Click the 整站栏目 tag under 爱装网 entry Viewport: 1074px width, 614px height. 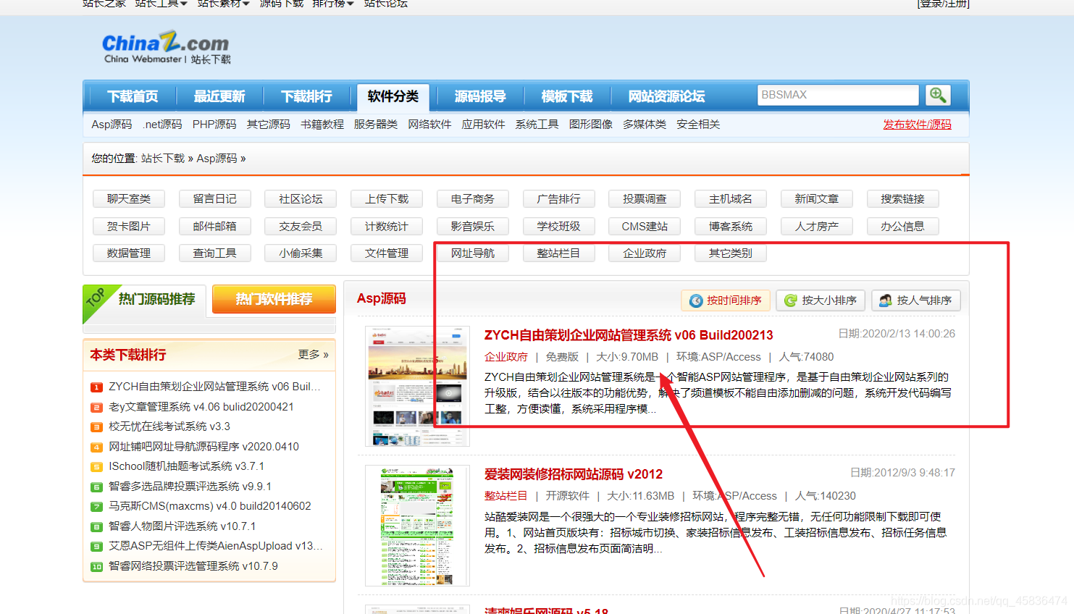[506, 496]
